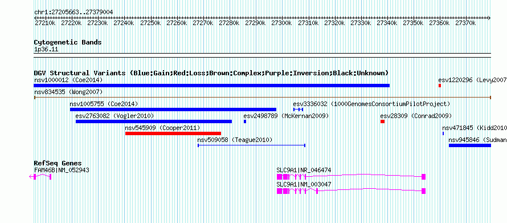Screen dimensions: 507x223
Task: Click the nsv1005755 (Coe2014) blue bar
Action: 173,110
